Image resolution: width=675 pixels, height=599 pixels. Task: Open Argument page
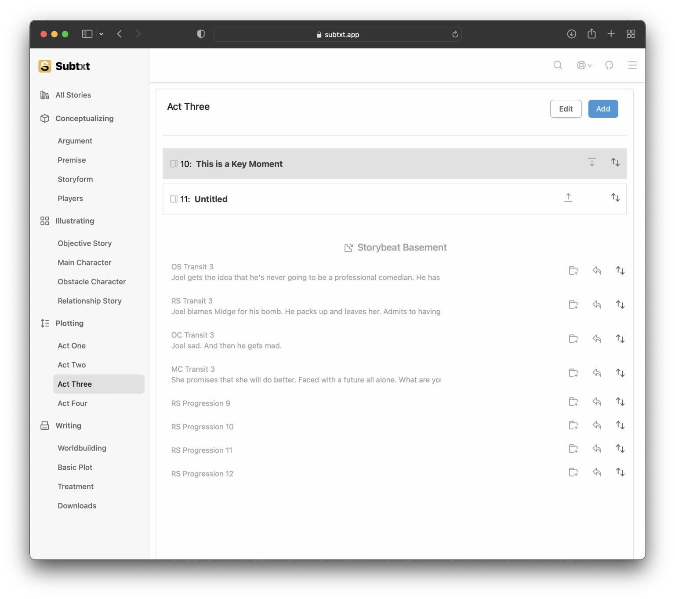coord(75,141)
